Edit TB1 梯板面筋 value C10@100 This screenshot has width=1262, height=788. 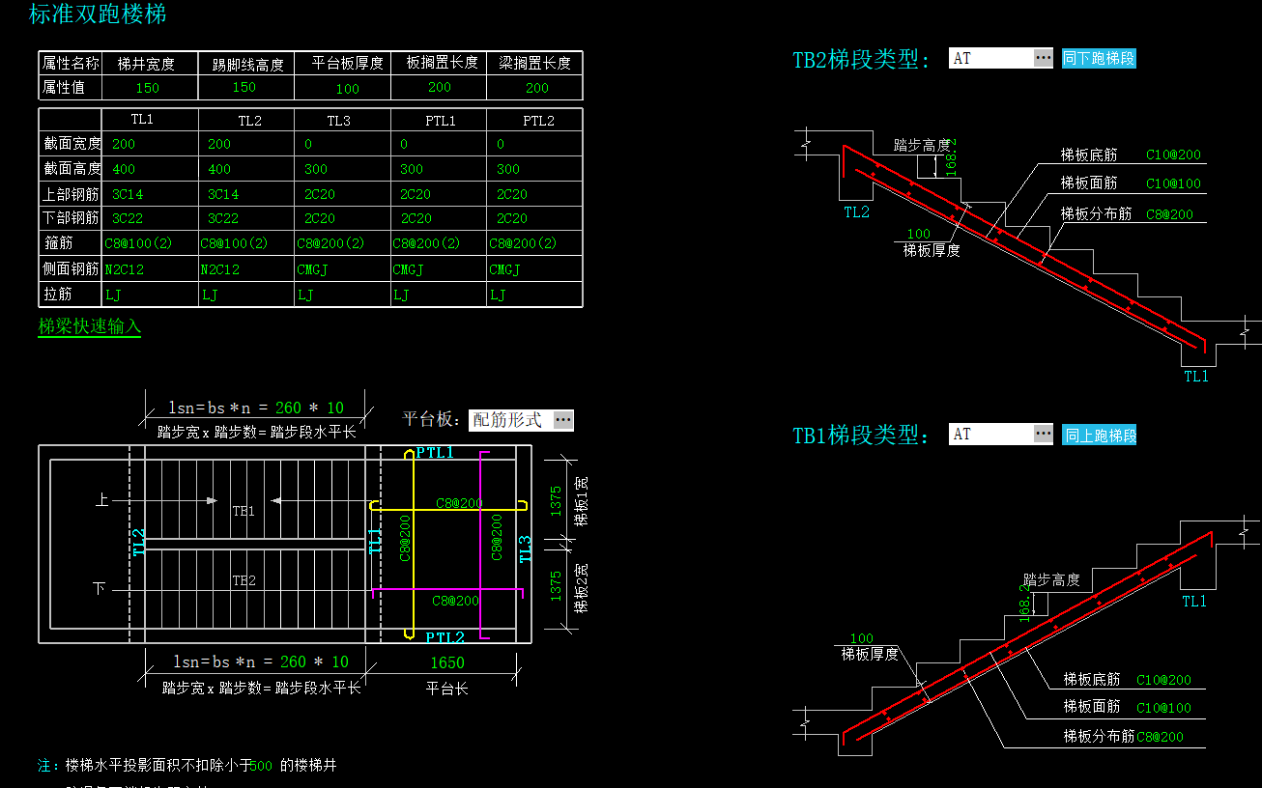pyautogui.click(x=1163, y=709)
